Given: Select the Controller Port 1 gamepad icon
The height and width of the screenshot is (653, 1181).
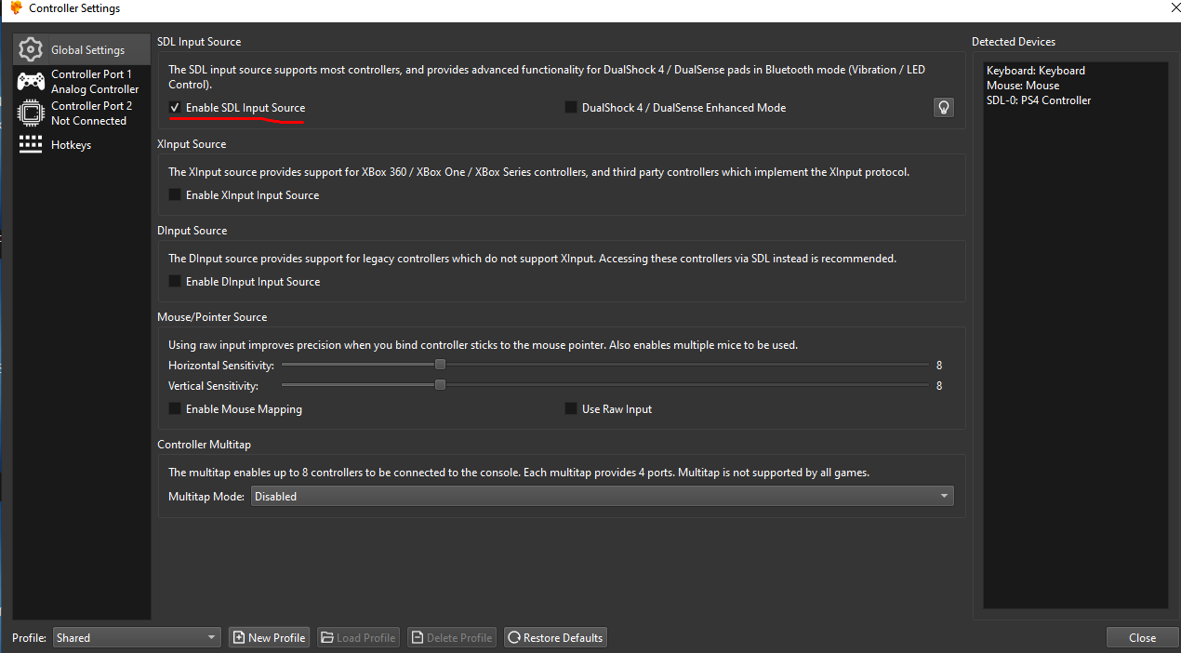Looking at the screenshot, I should pyautogui.click(x=31, y=82).
